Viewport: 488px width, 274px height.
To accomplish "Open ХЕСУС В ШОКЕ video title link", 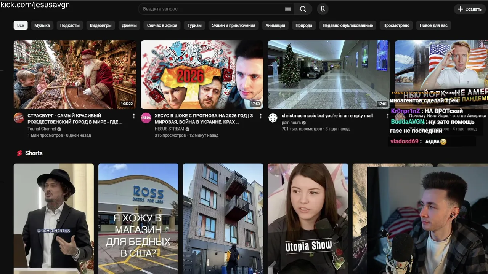I will [x=204, y=119].
